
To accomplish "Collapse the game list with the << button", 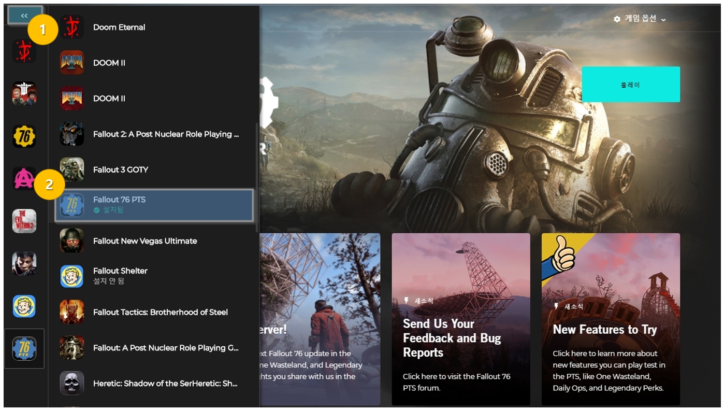I will [24, 16].
